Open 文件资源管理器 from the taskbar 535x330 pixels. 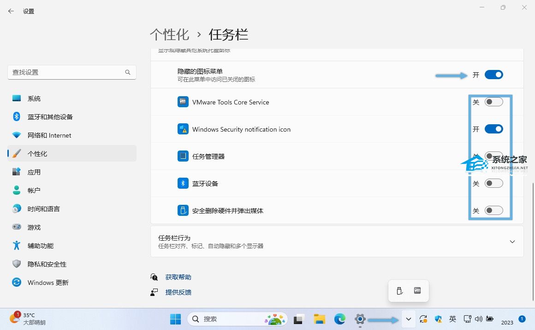[x=319, y=318]
